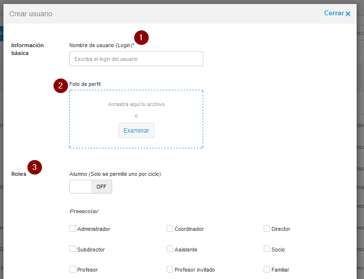
Task: Check the Familiar role checkbox
Action: tap(267, 269)
